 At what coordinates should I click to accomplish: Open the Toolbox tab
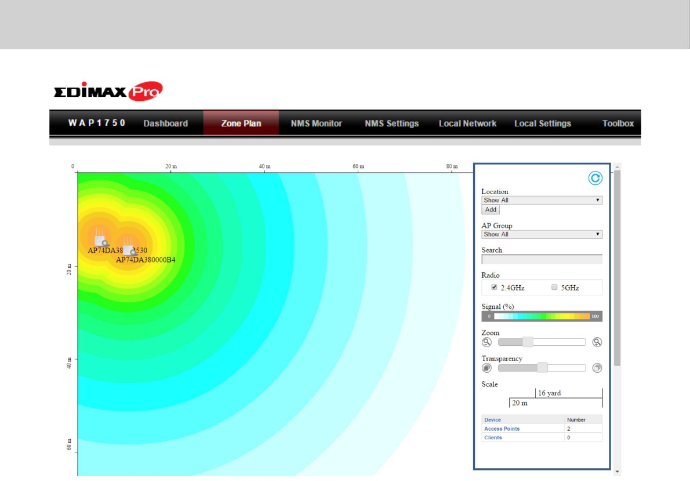[618, 123]
